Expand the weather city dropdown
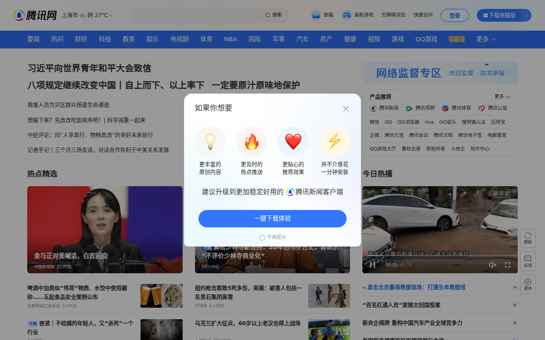The width and height of the screenshot is (545, 340). [111, 15]
